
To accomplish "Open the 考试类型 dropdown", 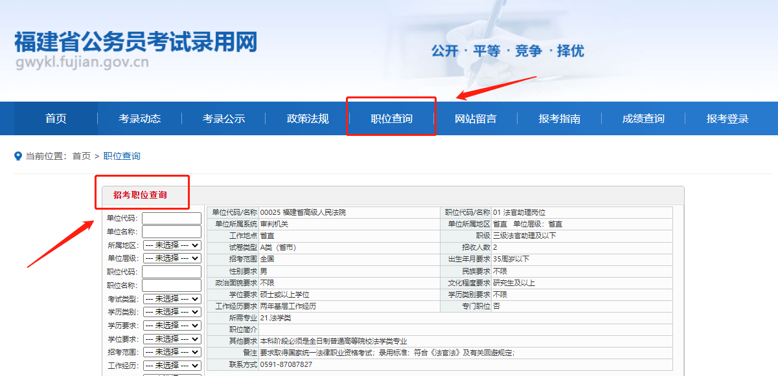I will click(172, 299).
